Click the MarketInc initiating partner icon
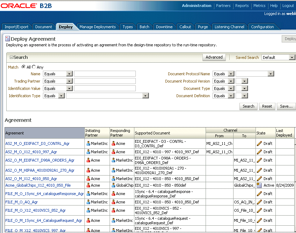Viewport: 296px width, 233px height. (88, 143)
